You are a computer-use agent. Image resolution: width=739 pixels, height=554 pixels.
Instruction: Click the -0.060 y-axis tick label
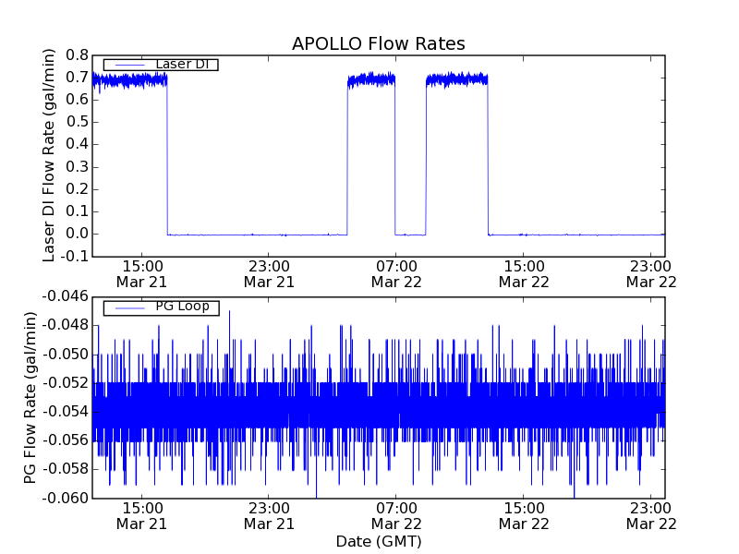[65, 499]
